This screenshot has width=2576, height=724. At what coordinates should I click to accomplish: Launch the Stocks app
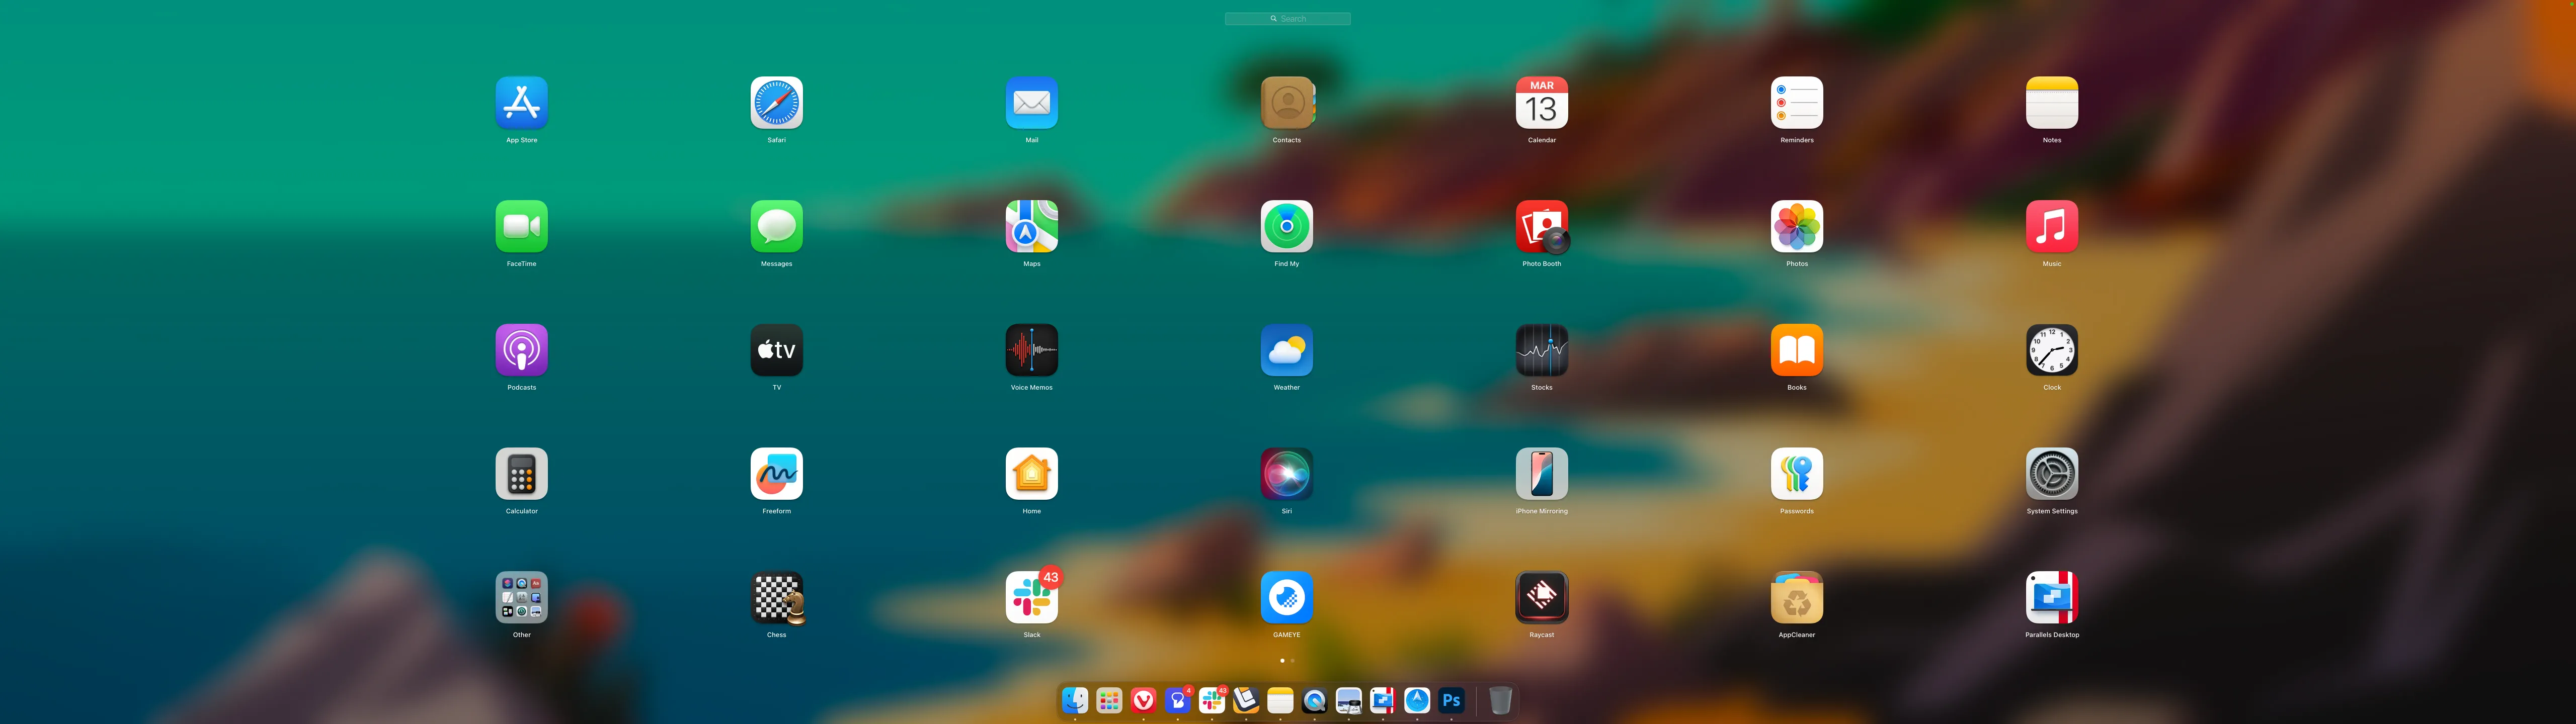tap(1541, 350)
